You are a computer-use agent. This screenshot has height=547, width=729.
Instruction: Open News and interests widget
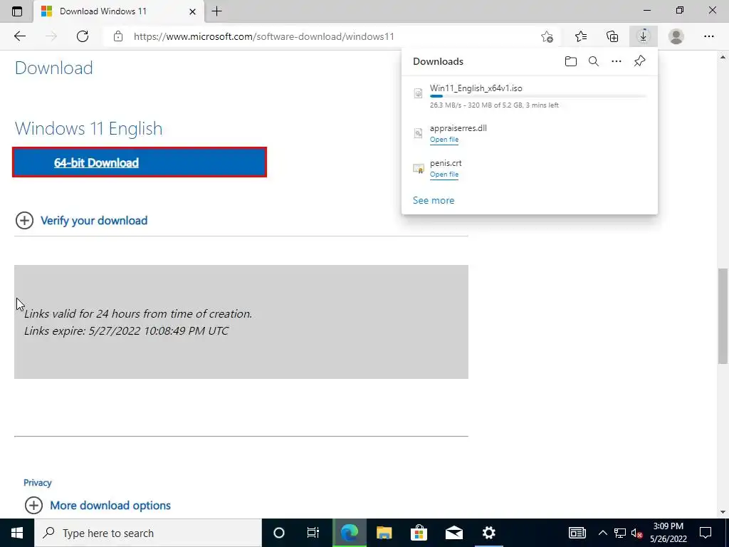(x=577, y=533)
